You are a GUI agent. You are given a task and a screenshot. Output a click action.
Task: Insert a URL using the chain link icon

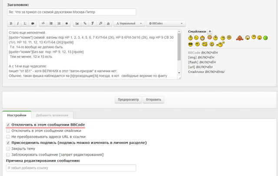click(85, 23)
